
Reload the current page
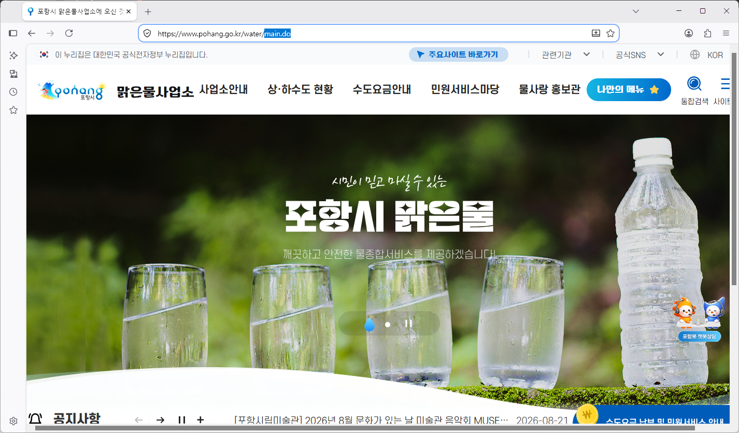[x=69, y=33]
